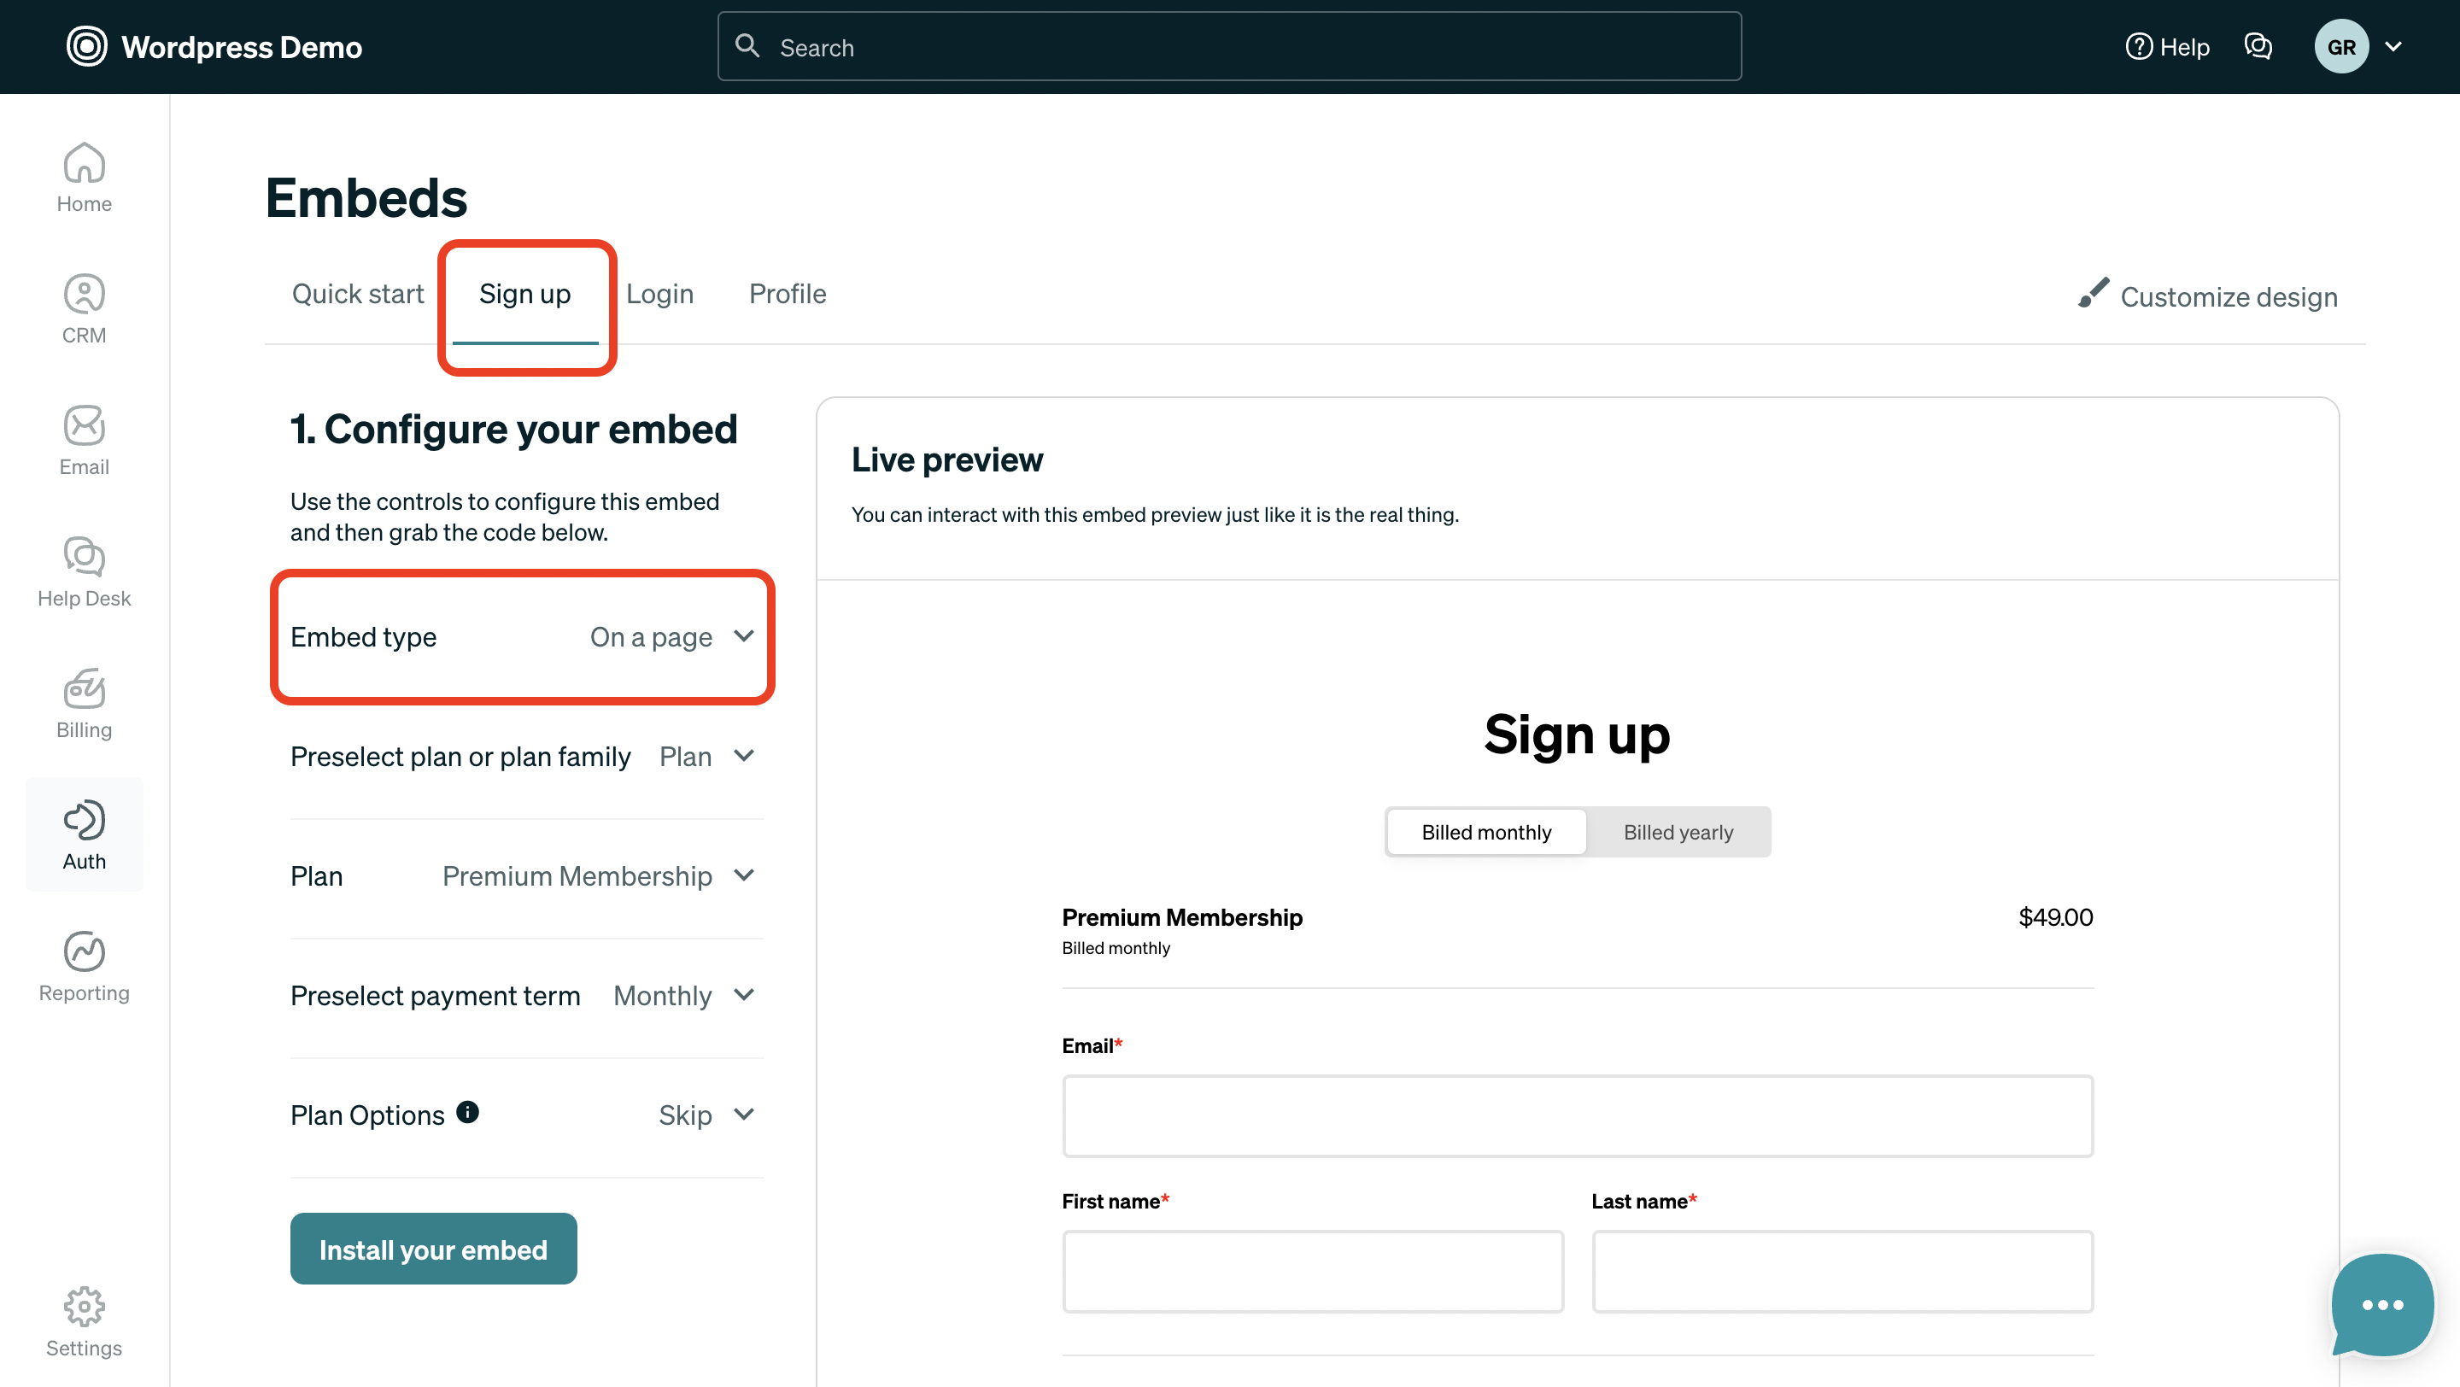Open the CRM sidebar icon
Viewport: 2460px width, 1387px height.
pyautogui.click(x=84, y=308)
